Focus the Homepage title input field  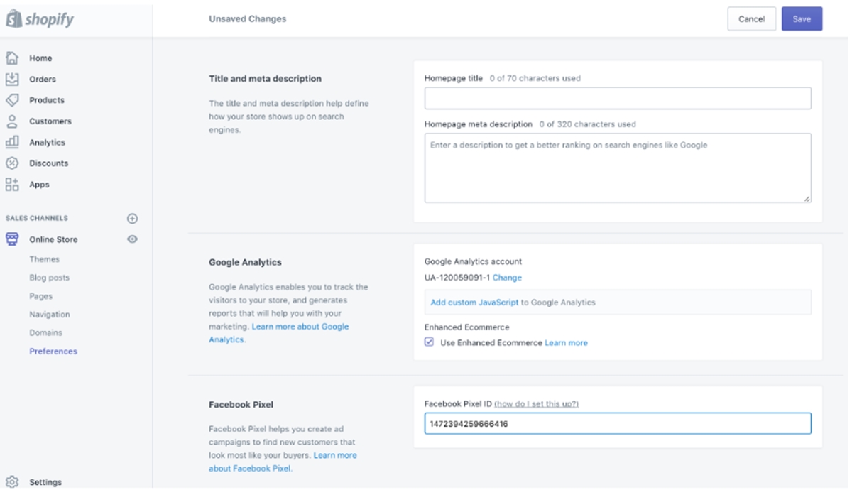click(618, 99)
